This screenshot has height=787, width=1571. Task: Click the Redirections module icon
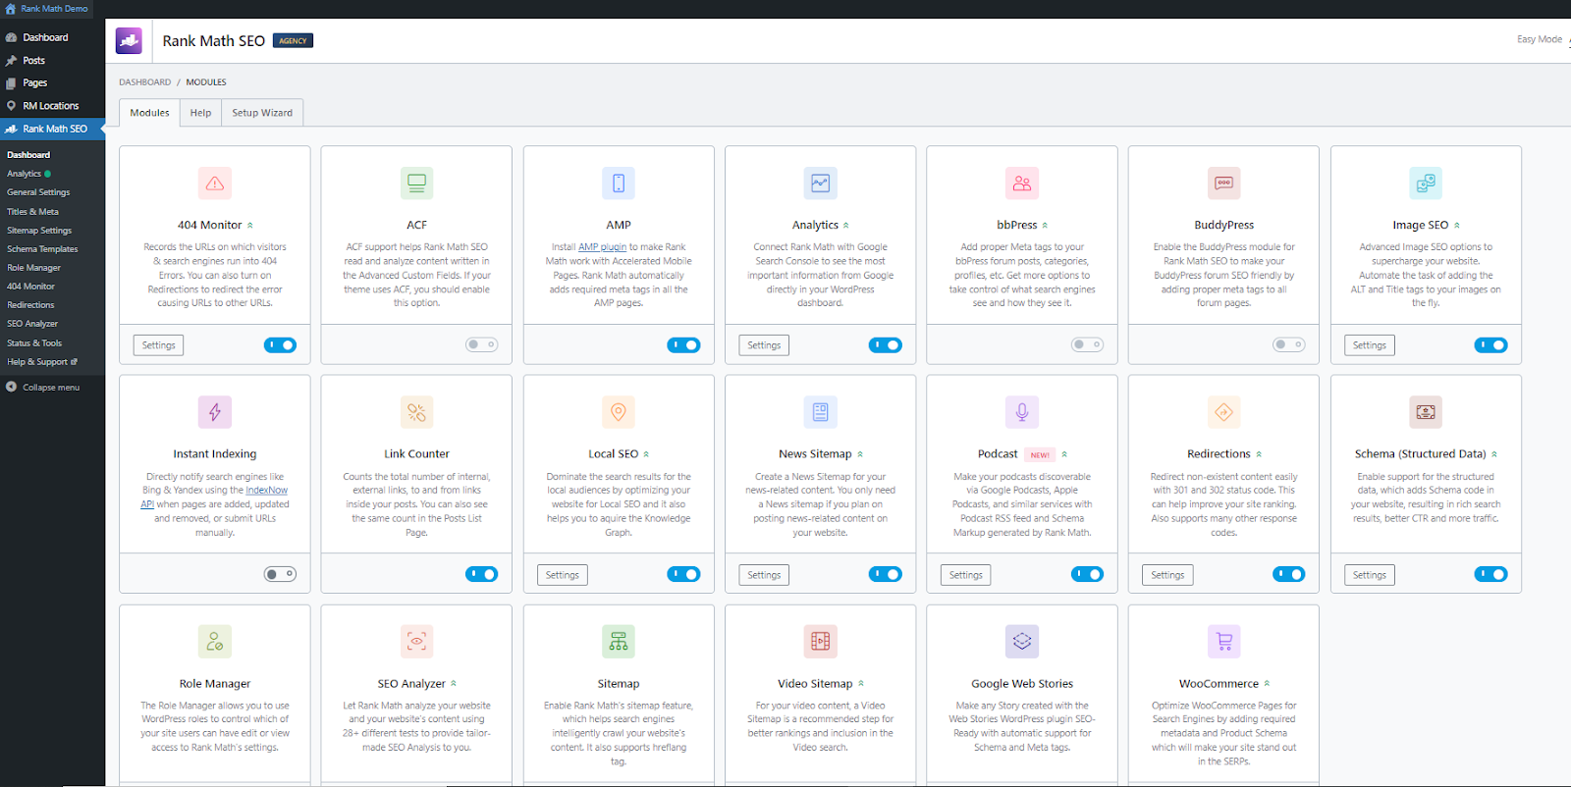[1223, 412]
